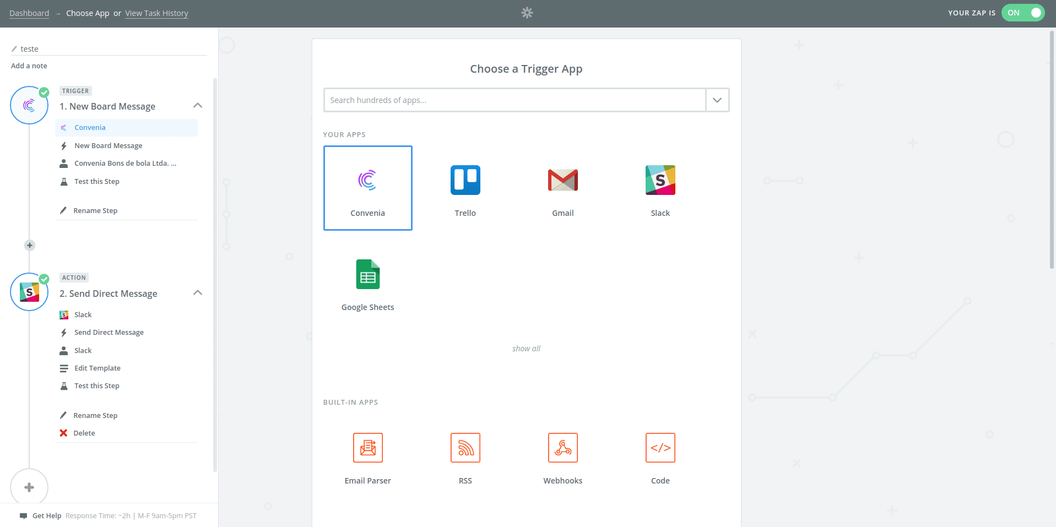Add a new step at the bottom
The image size is (1056, 527).
(x=29, y=487)
